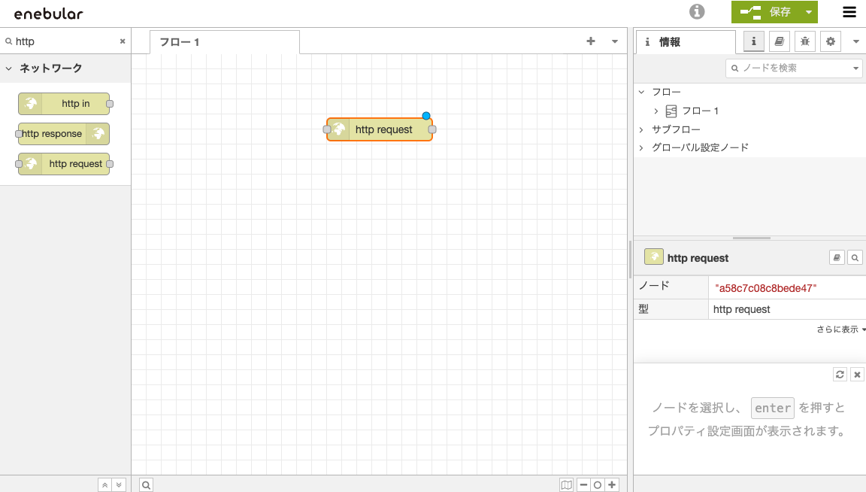Toggle the navigator map view

(567, 485)
